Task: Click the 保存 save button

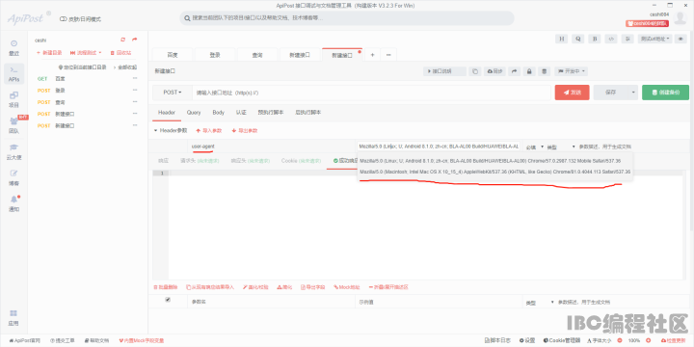Action: point(610,93)
